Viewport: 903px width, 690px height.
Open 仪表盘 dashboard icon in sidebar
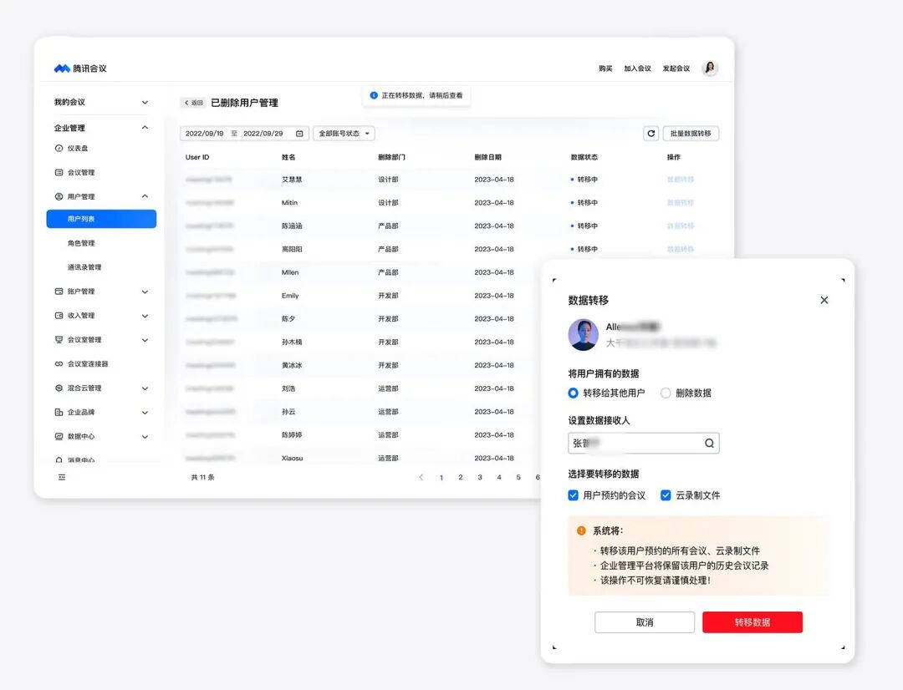pos(59,148)
